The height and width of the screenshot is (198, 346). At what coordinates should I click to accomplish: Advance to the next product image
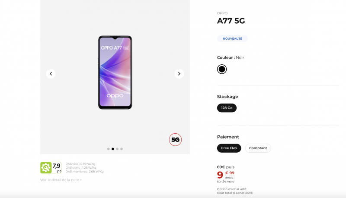[x=179, y=74]
